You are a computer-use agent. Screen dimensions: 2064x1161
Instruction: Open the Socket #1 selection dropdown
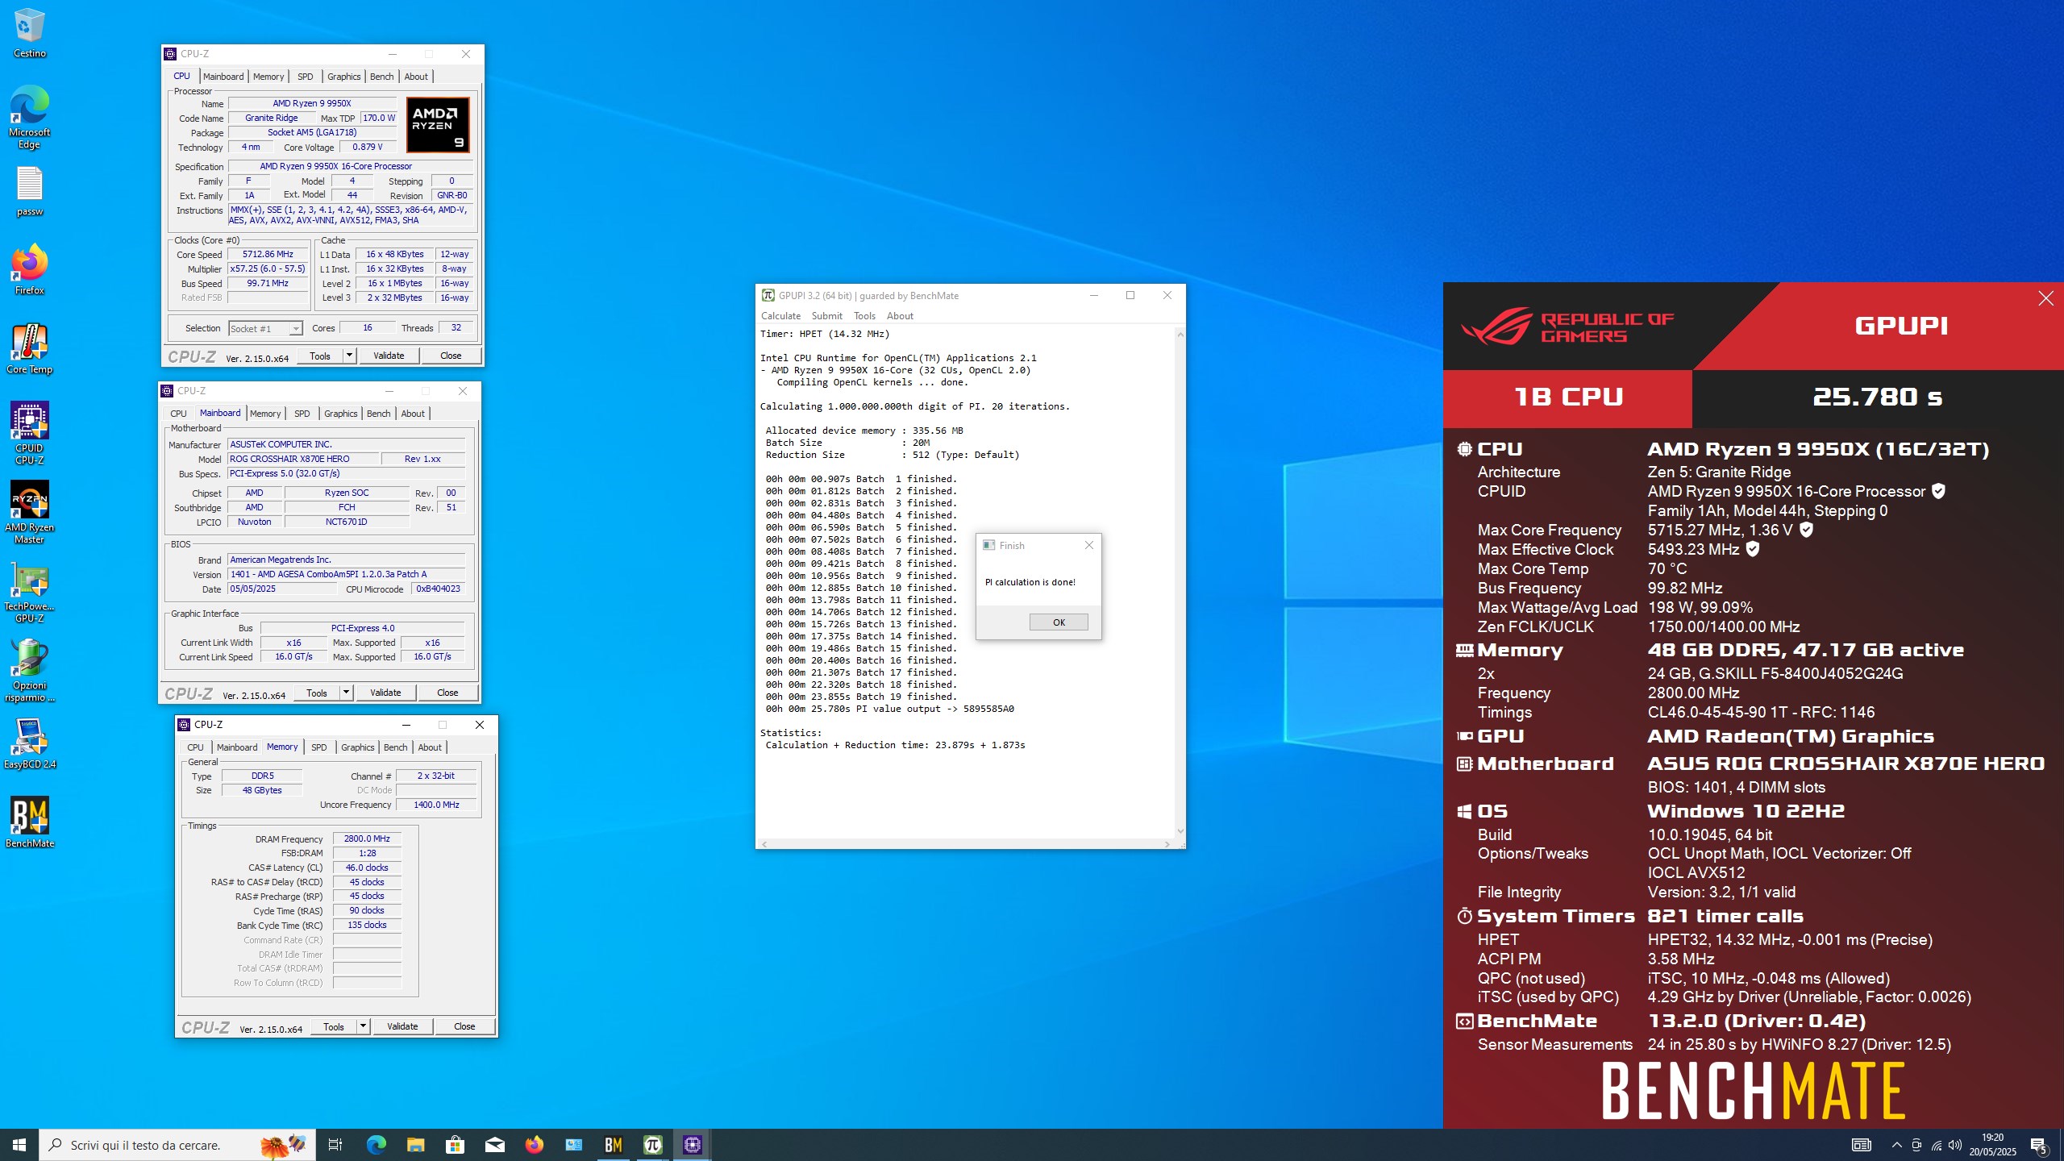pos(265,328)
